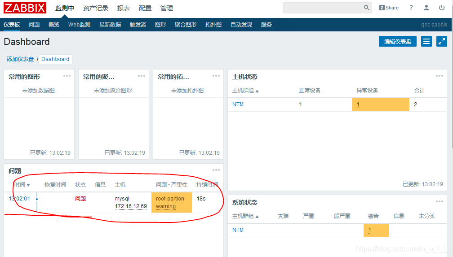Viewport: 453px width, 257px height.
Task: Select the 最新数据 submenu tab
Action: pos(110,25)
